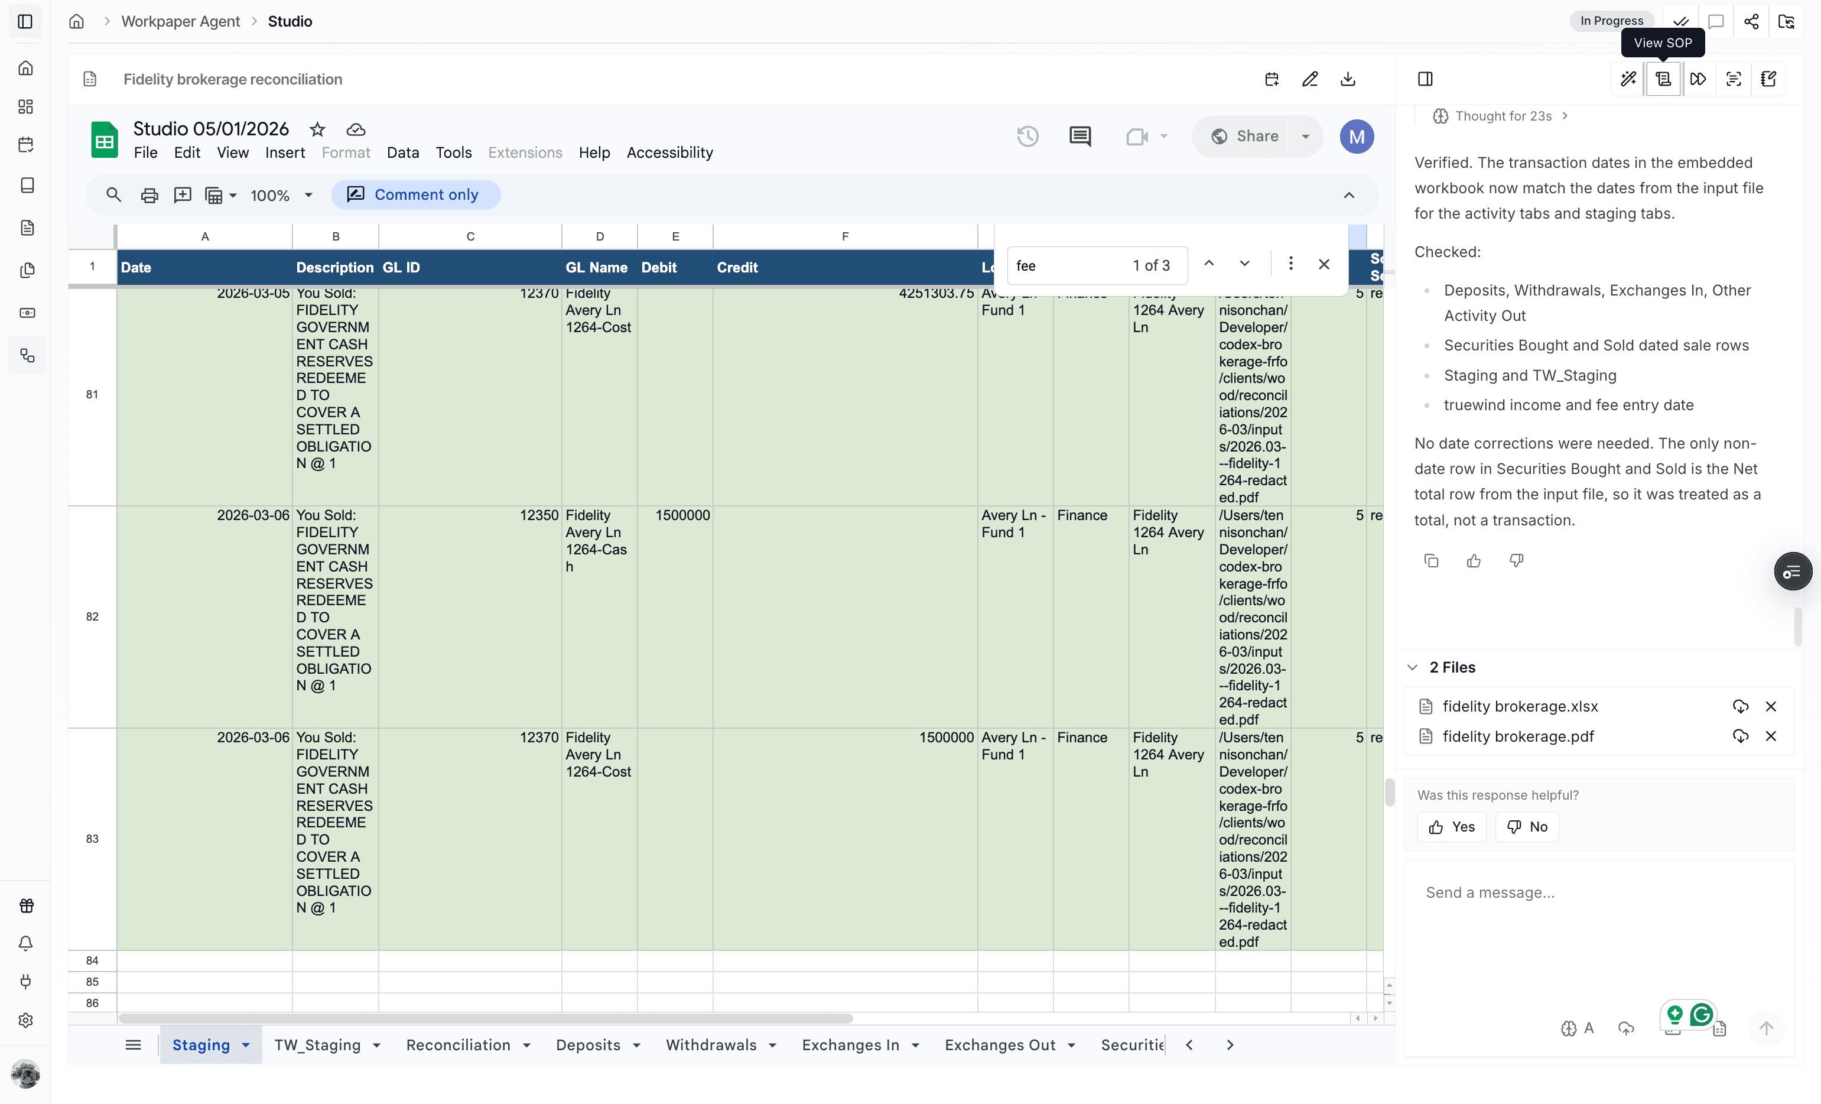
Task: Click the cloud upload icon in message box
Action: tap(1626, 1028)
